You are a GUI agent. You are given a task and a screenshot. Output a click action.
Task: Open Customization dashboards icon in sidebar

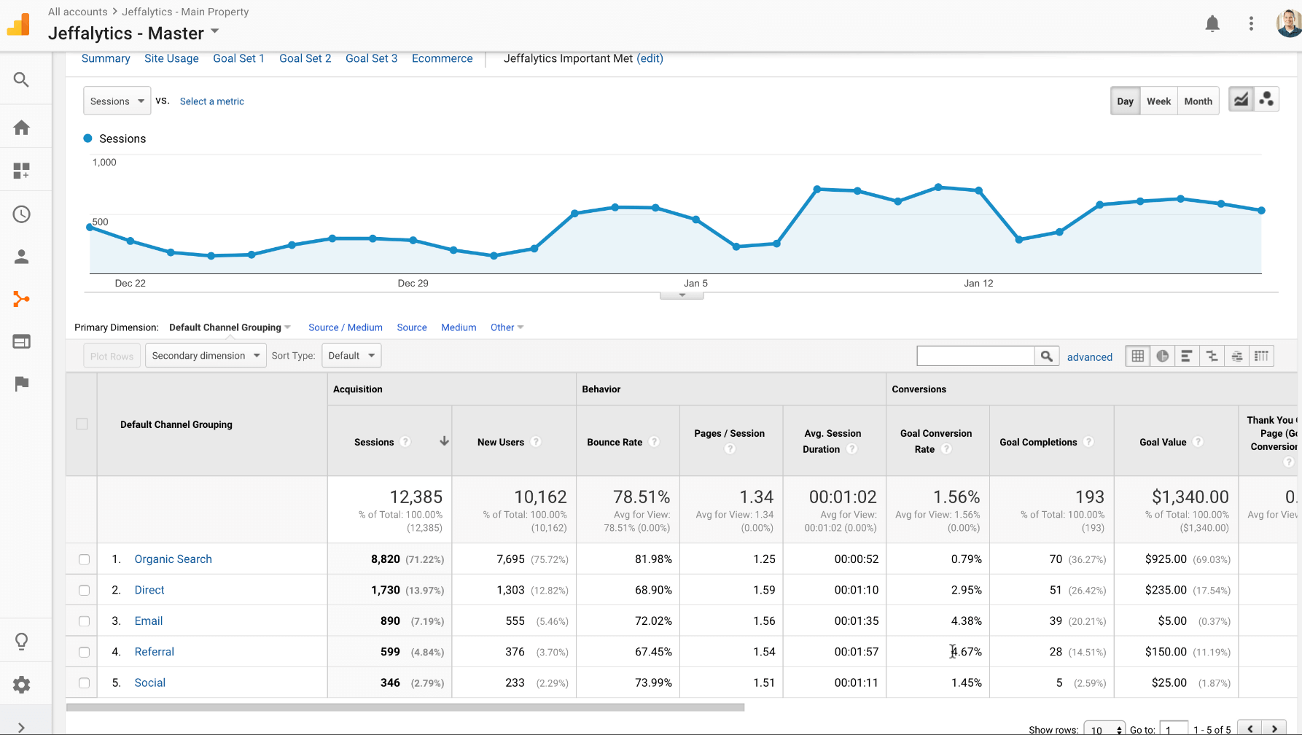tap(21, 171)
